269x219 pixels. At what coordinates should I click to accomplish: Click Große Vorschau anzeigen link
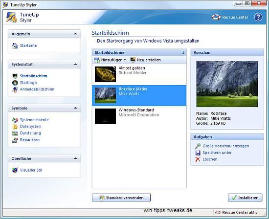(226, 146)
